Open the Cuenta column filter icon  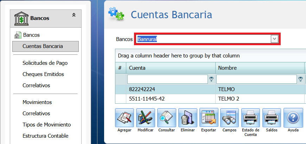(x=211, y=79)
